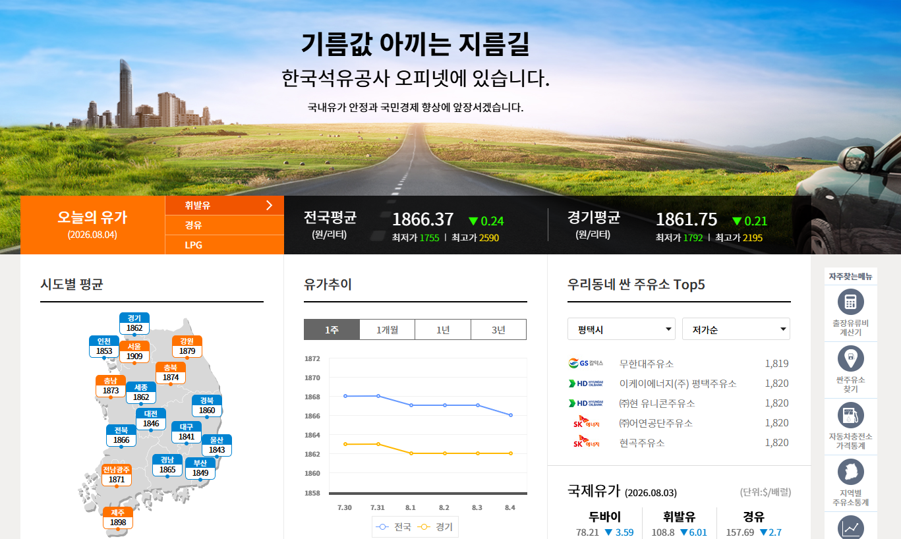Screen dimensions: 901x539
Task: Click the 국제유가 휘발유 price 108.8
Action: point(663,532)
